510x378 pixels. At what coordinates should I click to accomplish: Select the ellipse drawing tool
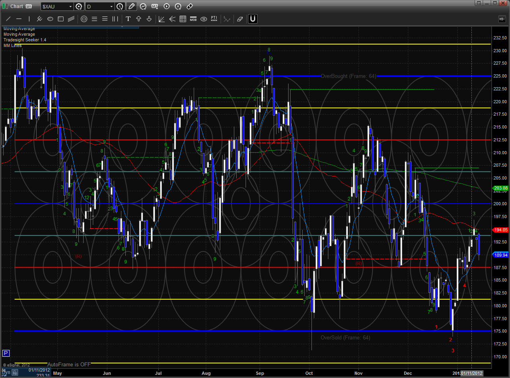click(50, 19)
